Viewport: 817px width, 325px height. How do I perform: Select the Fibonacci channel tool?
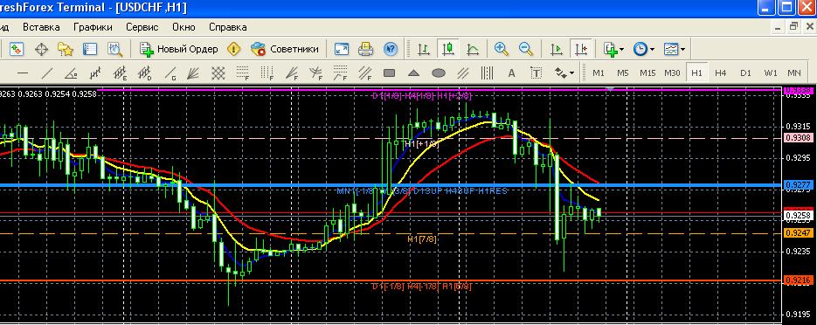click(x=364, y=73)
